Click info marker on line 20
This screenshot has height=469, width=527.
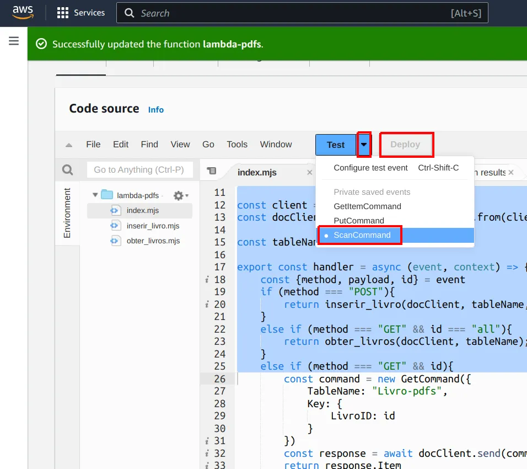point(207,305)
